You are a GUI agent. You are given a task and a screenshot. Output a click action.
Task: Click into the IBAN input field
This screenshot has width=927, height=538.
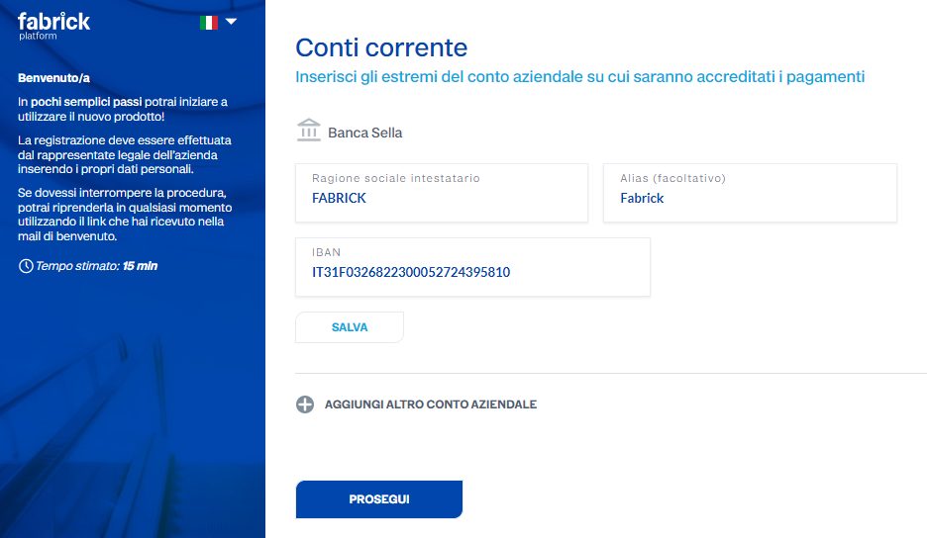tap(473, 267)
